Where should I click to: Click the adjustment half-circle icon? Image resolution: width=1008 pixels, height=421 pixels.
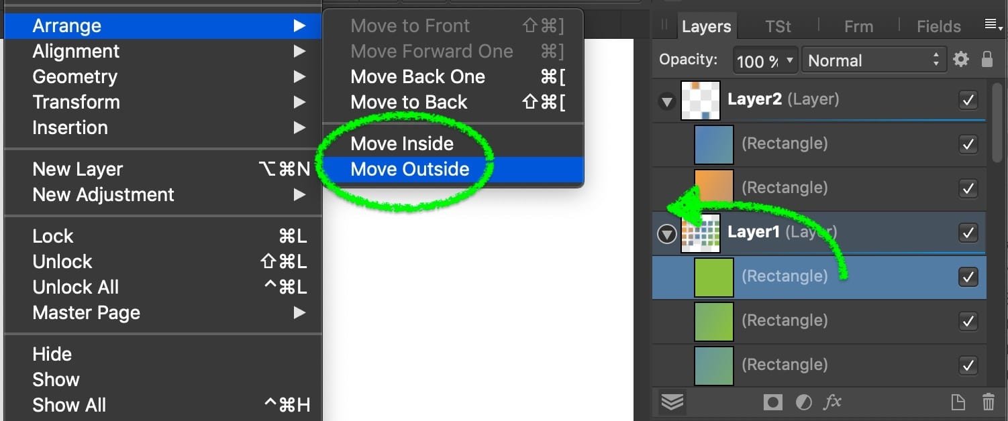(x=803, y=402)
